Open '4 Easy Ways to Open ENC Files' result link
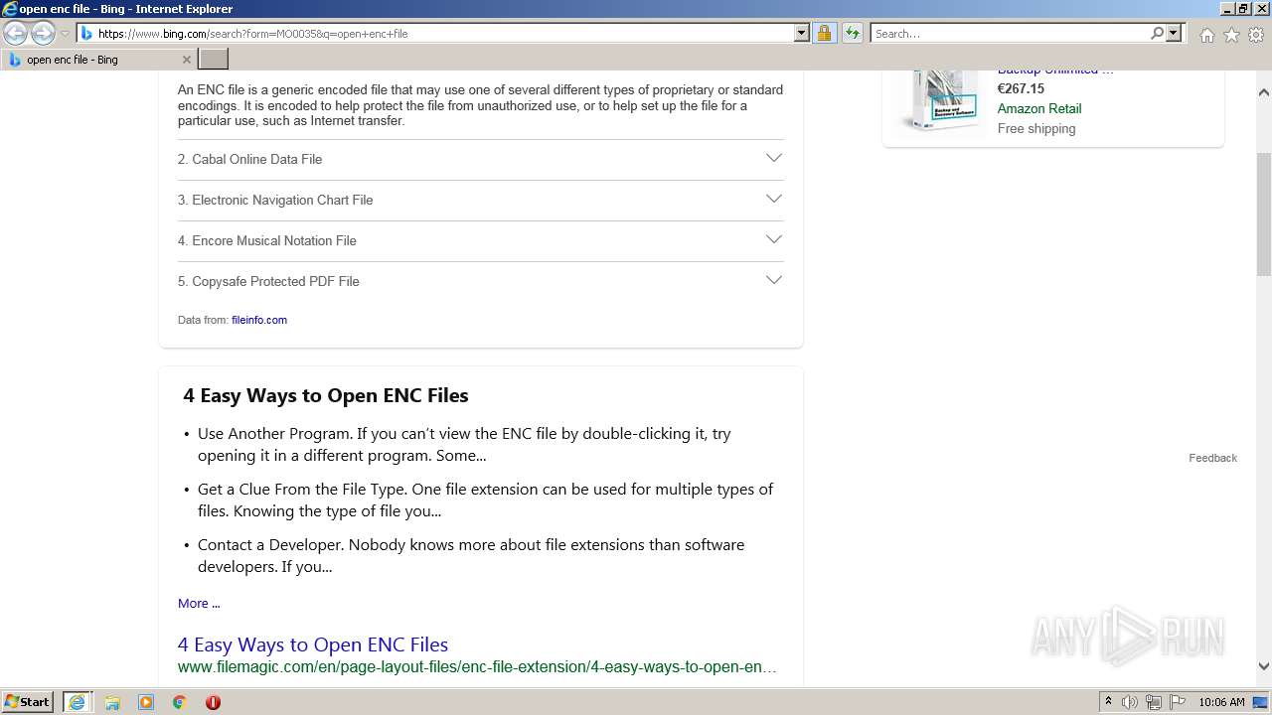This screenshot has height=715, width=1272. (x=313, y=644)
